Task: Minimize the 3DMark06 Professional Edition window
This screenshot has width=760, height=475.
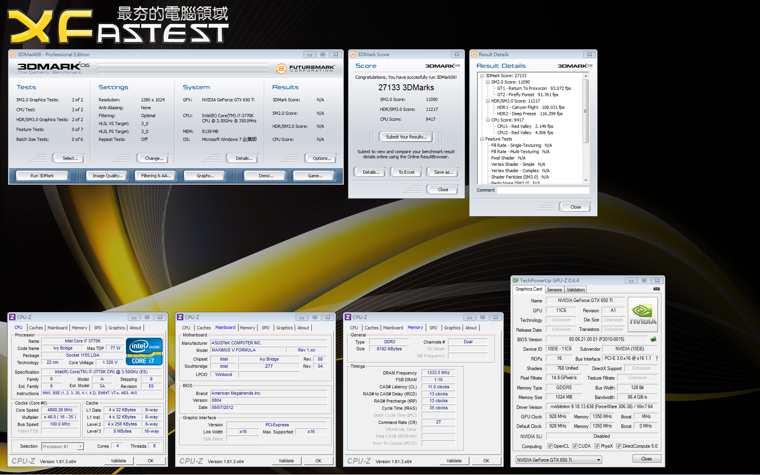Action: (x=310, y=55)
